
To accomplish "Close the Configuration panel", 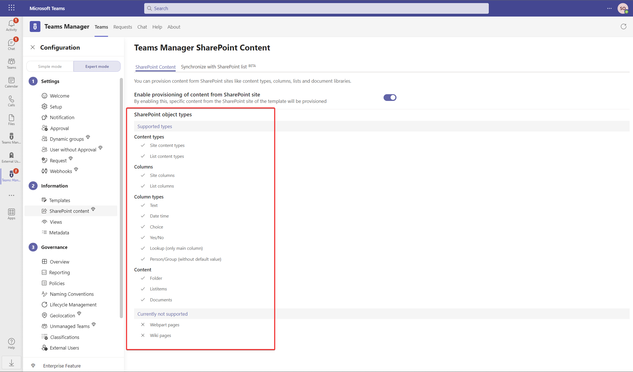I will pos(33,47).
